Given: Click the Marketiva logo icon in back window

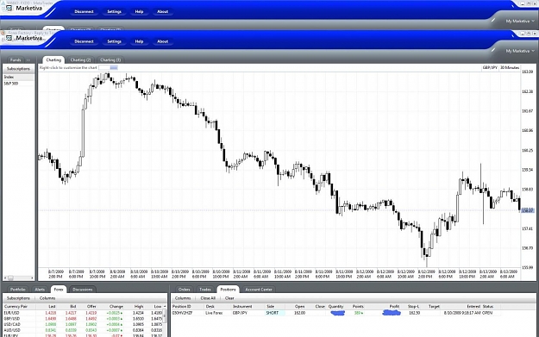Looking at the screenshot, I should (x=9, y=8).
